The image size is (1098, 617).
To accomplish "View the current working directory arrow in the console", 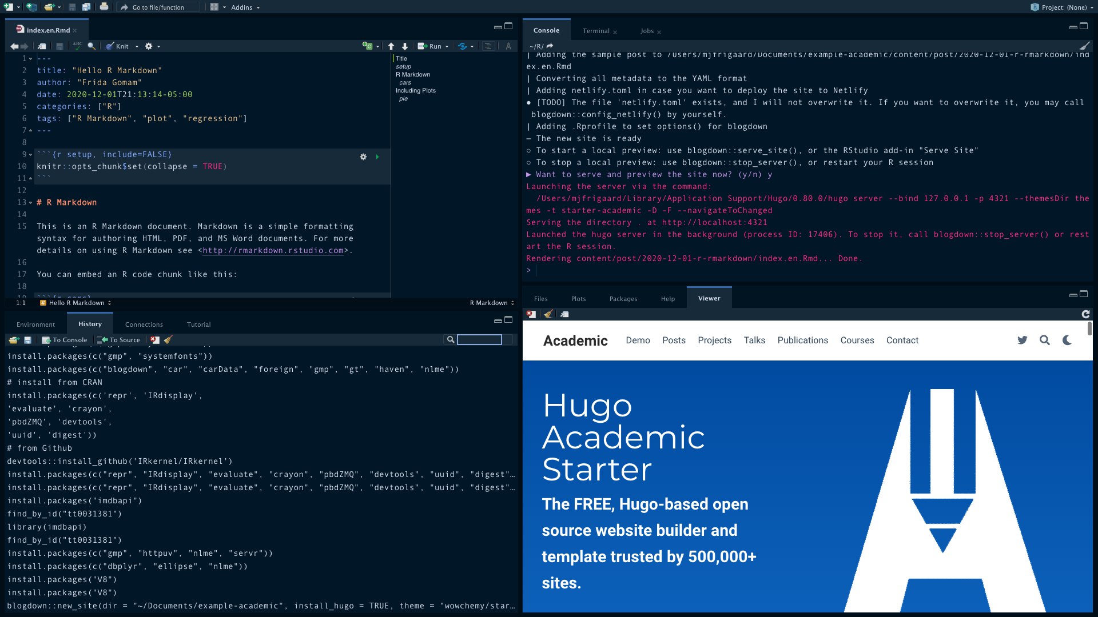I will 550,46.
